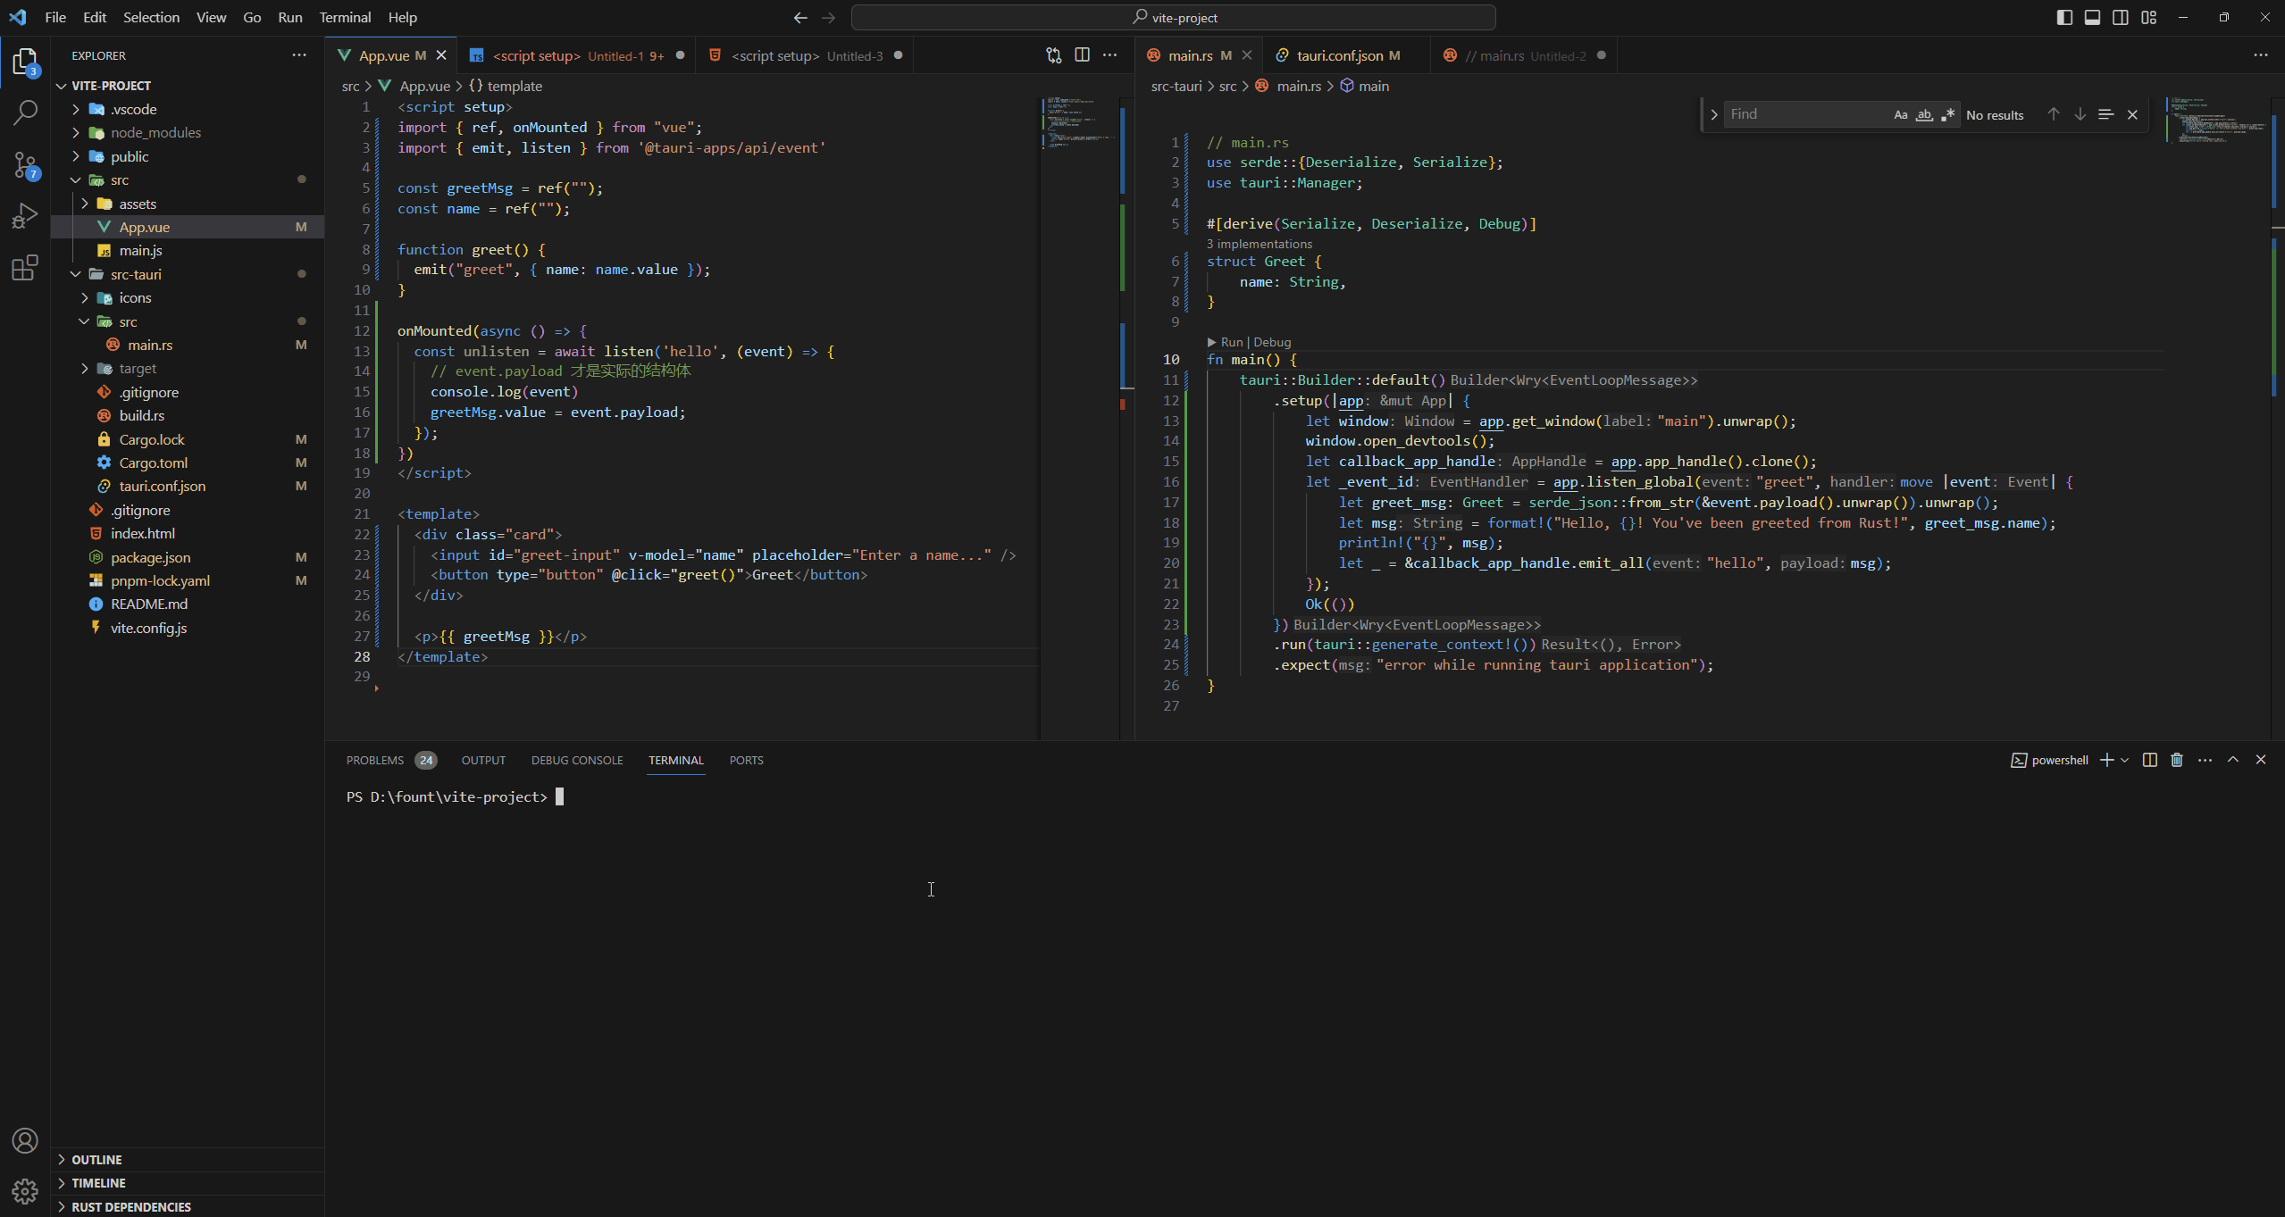Image resolution: width=2285 pixels, height=1217 pixels.
Task: Toggle Match Case in Find widget
Action: [1901, 114]
